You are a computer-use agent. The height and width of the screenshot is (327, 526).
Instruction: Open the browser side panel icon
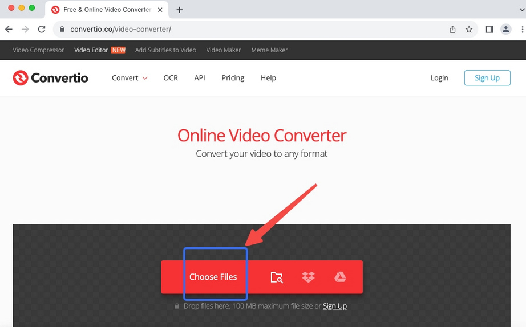click(489, 30)
